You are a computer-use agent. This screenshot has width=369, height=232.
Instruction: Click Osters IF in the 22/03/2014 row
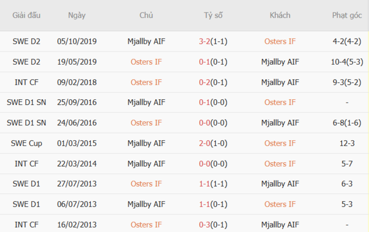pos(280,163)
